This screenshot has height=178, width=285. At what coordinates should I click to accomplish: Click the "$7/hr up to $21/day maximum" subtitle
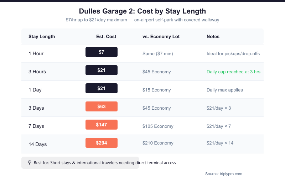pyautogui.click(x=142, y=20)
